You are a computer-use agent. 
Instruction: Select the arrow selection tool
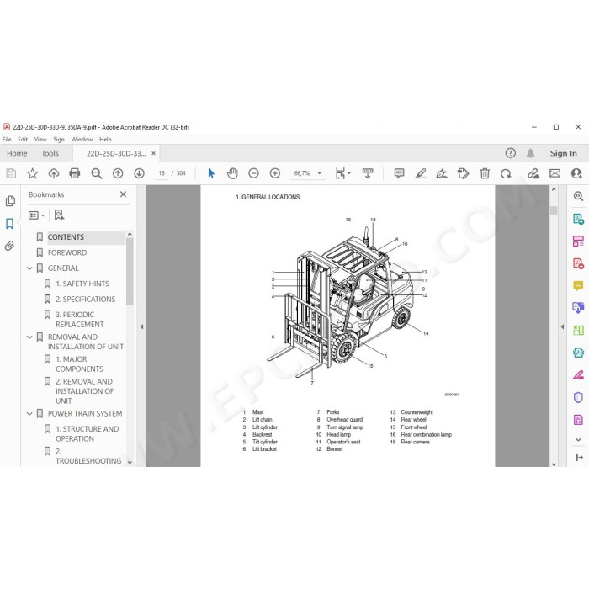pos(211,173)
